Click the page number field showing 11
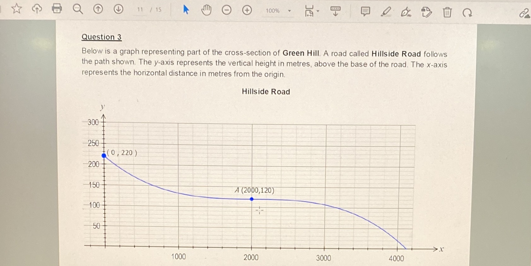The width and height of the screenshot is (531, 266). [x=140, y=9]
